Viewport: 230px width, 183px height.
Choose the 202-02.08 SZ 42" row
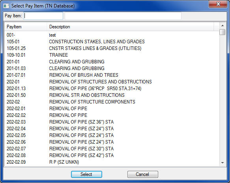point(112,155)
